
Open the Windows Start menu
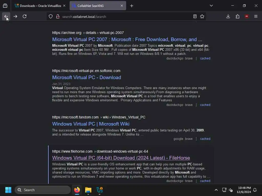pos(8,190)
